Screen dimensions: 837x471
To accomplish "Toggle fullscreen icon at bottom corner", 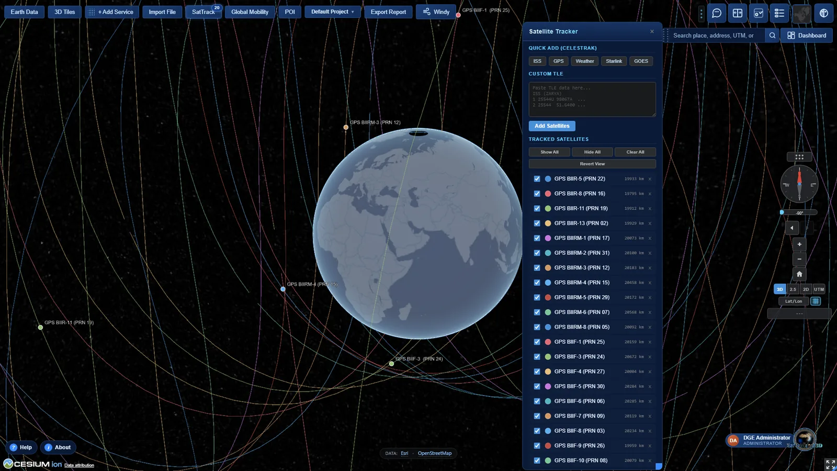I will pos(830,464).
